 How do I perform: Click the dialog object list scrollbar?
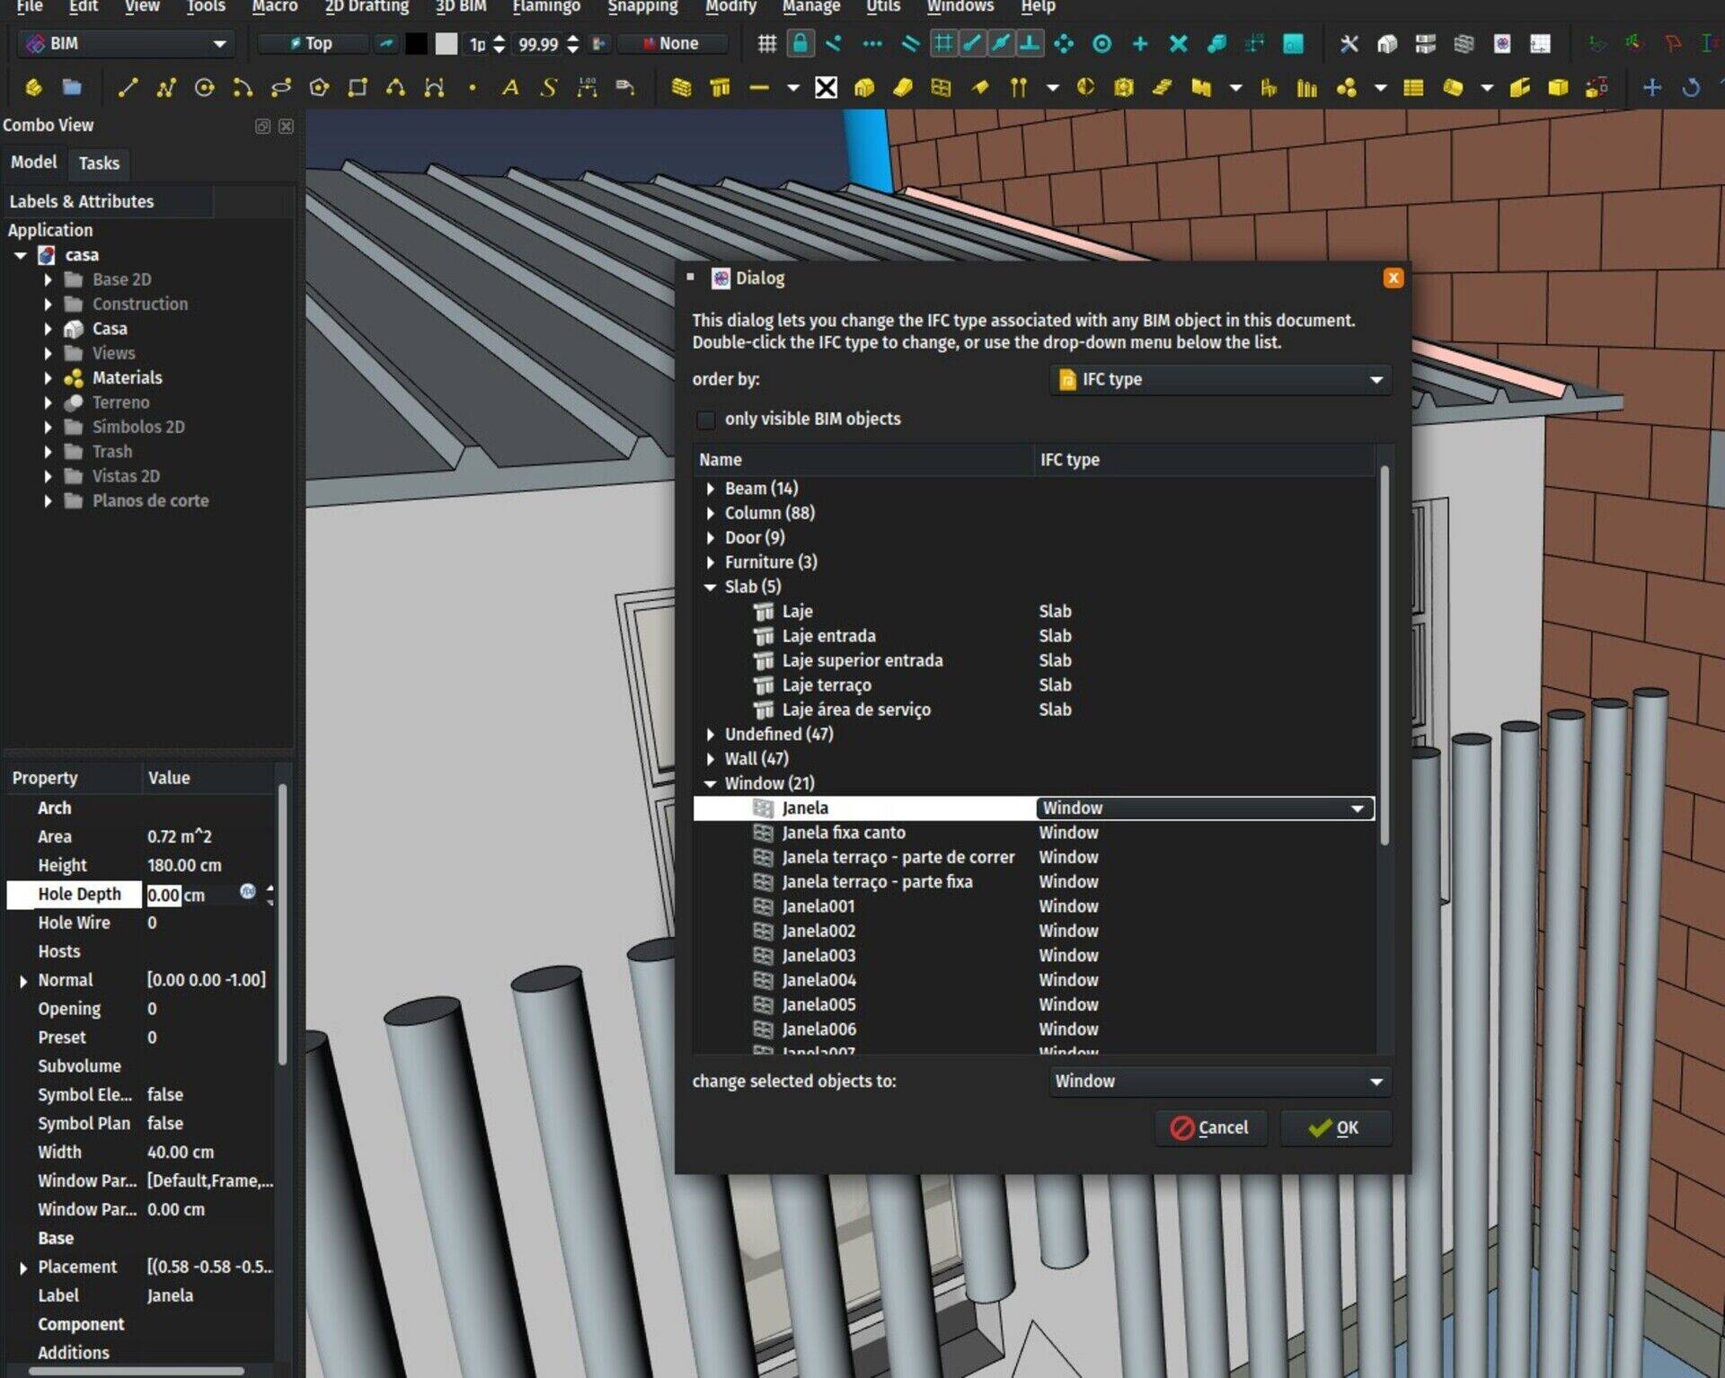pyautogui.click(x=1384, y=656)
